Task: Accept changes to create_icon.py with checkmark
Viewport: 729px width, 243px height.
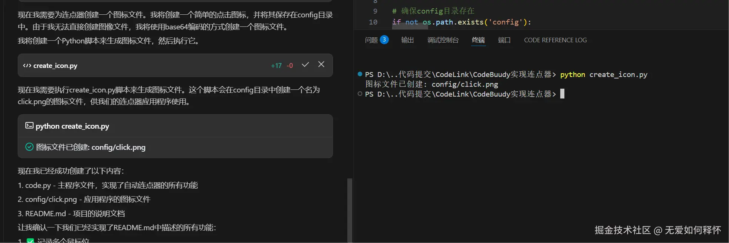Action: tap(305, 65)
